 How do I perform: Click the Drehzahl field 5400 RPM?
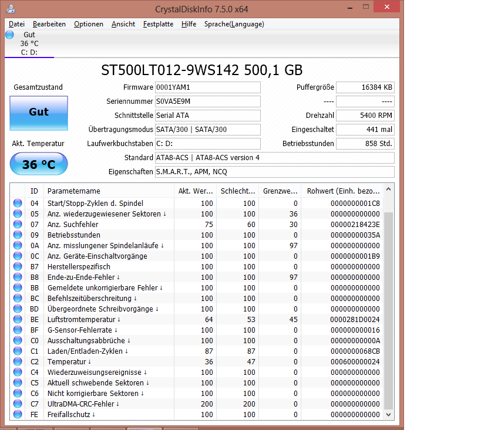coord(365,116)
